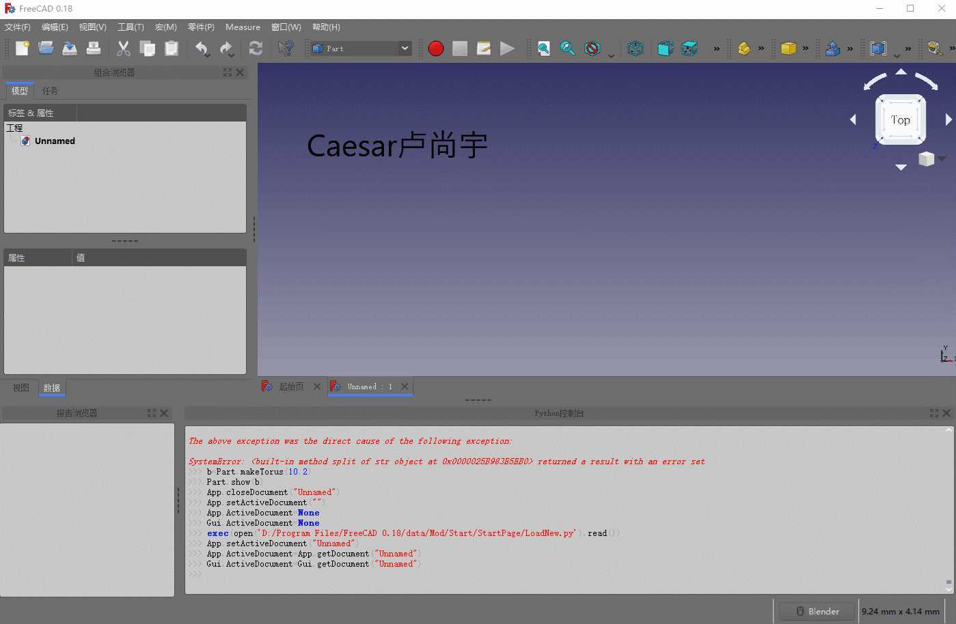Open the 零件(P) menu
The height and width of the screenshot is (624, 956).
click(x=201, y=27)
